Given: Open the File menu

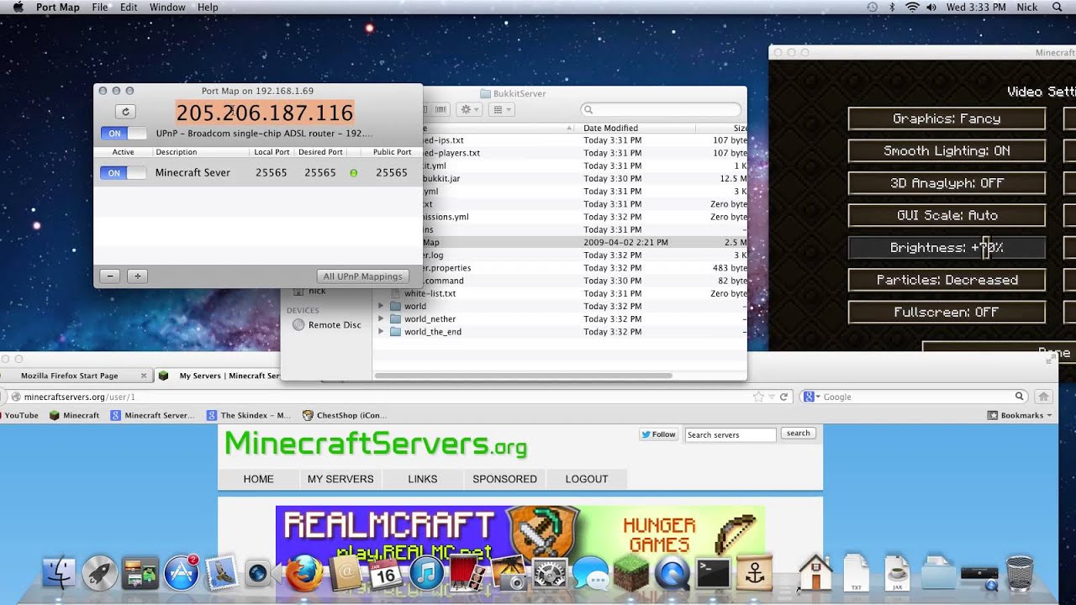Looking at the screenshot, I should (99, 7).
